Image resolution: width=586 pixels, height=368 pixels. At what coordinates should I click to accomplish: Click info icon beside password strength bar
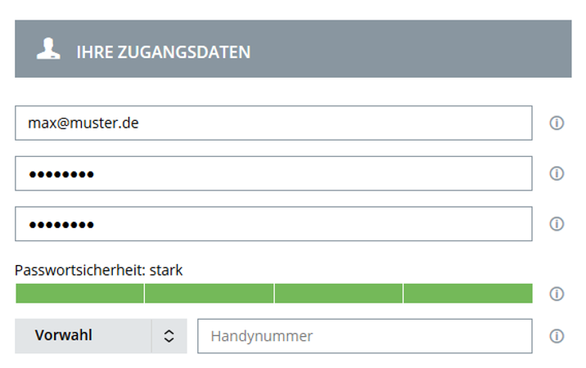pos(557,294)
